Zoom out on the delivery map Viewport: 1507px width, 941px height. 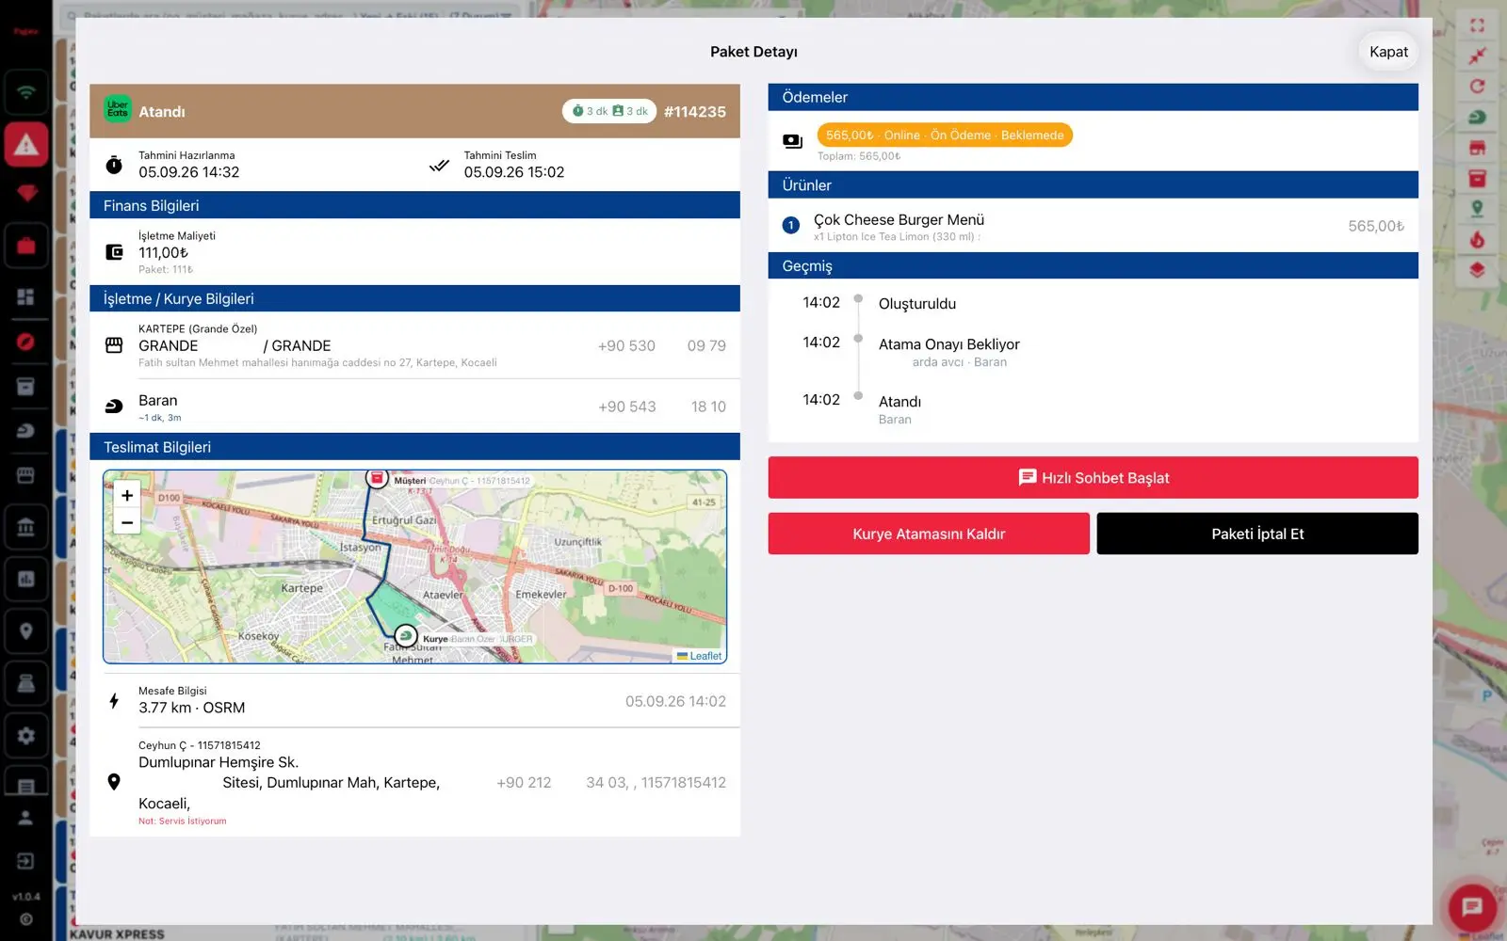(x=127, y=522)
